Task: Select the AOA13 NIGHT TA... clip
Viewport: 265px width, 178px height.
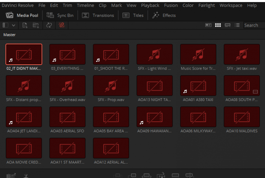Action: [155, 85]
